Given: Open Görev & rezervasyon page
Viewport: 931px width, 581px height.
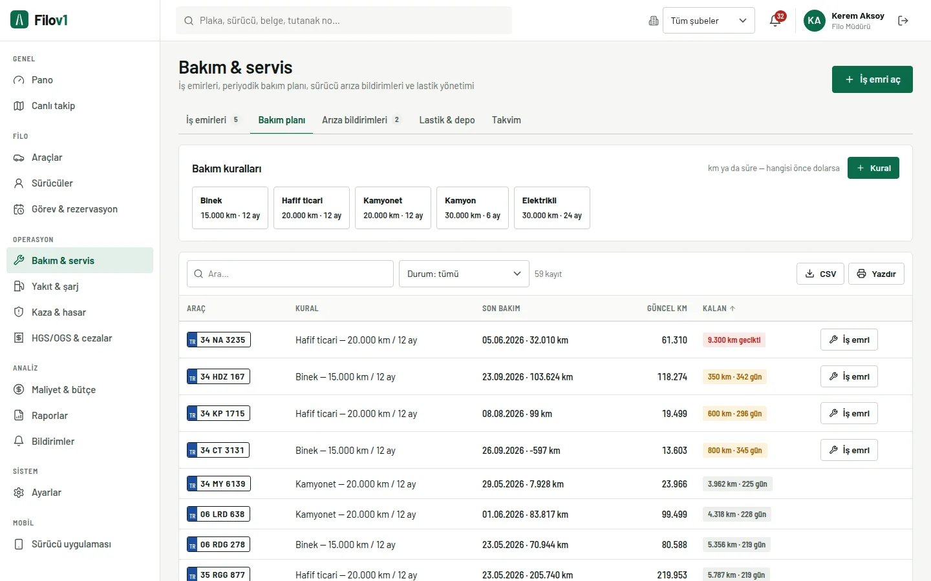Looking at the screenshot, I should coord(80,209).
